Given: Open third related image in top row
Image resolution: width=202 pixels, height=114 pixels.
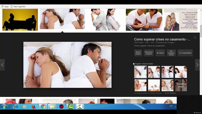Looking at the screenshot, I should 168,72.
